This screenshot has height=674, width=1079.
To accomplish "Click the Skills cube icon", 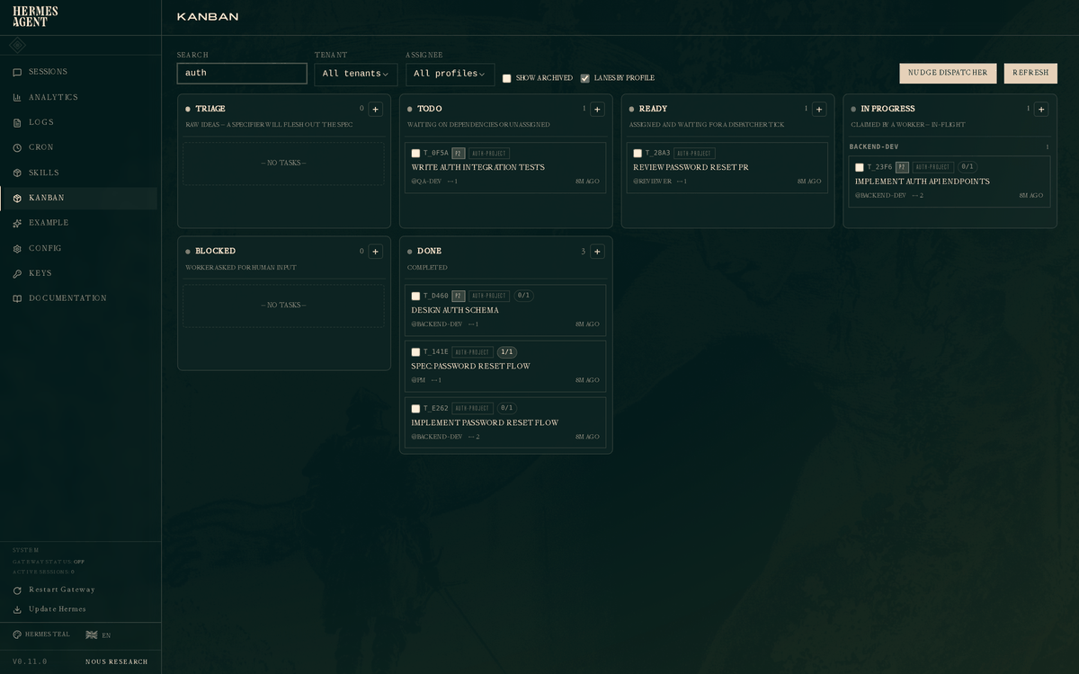I will pos(17,173).
